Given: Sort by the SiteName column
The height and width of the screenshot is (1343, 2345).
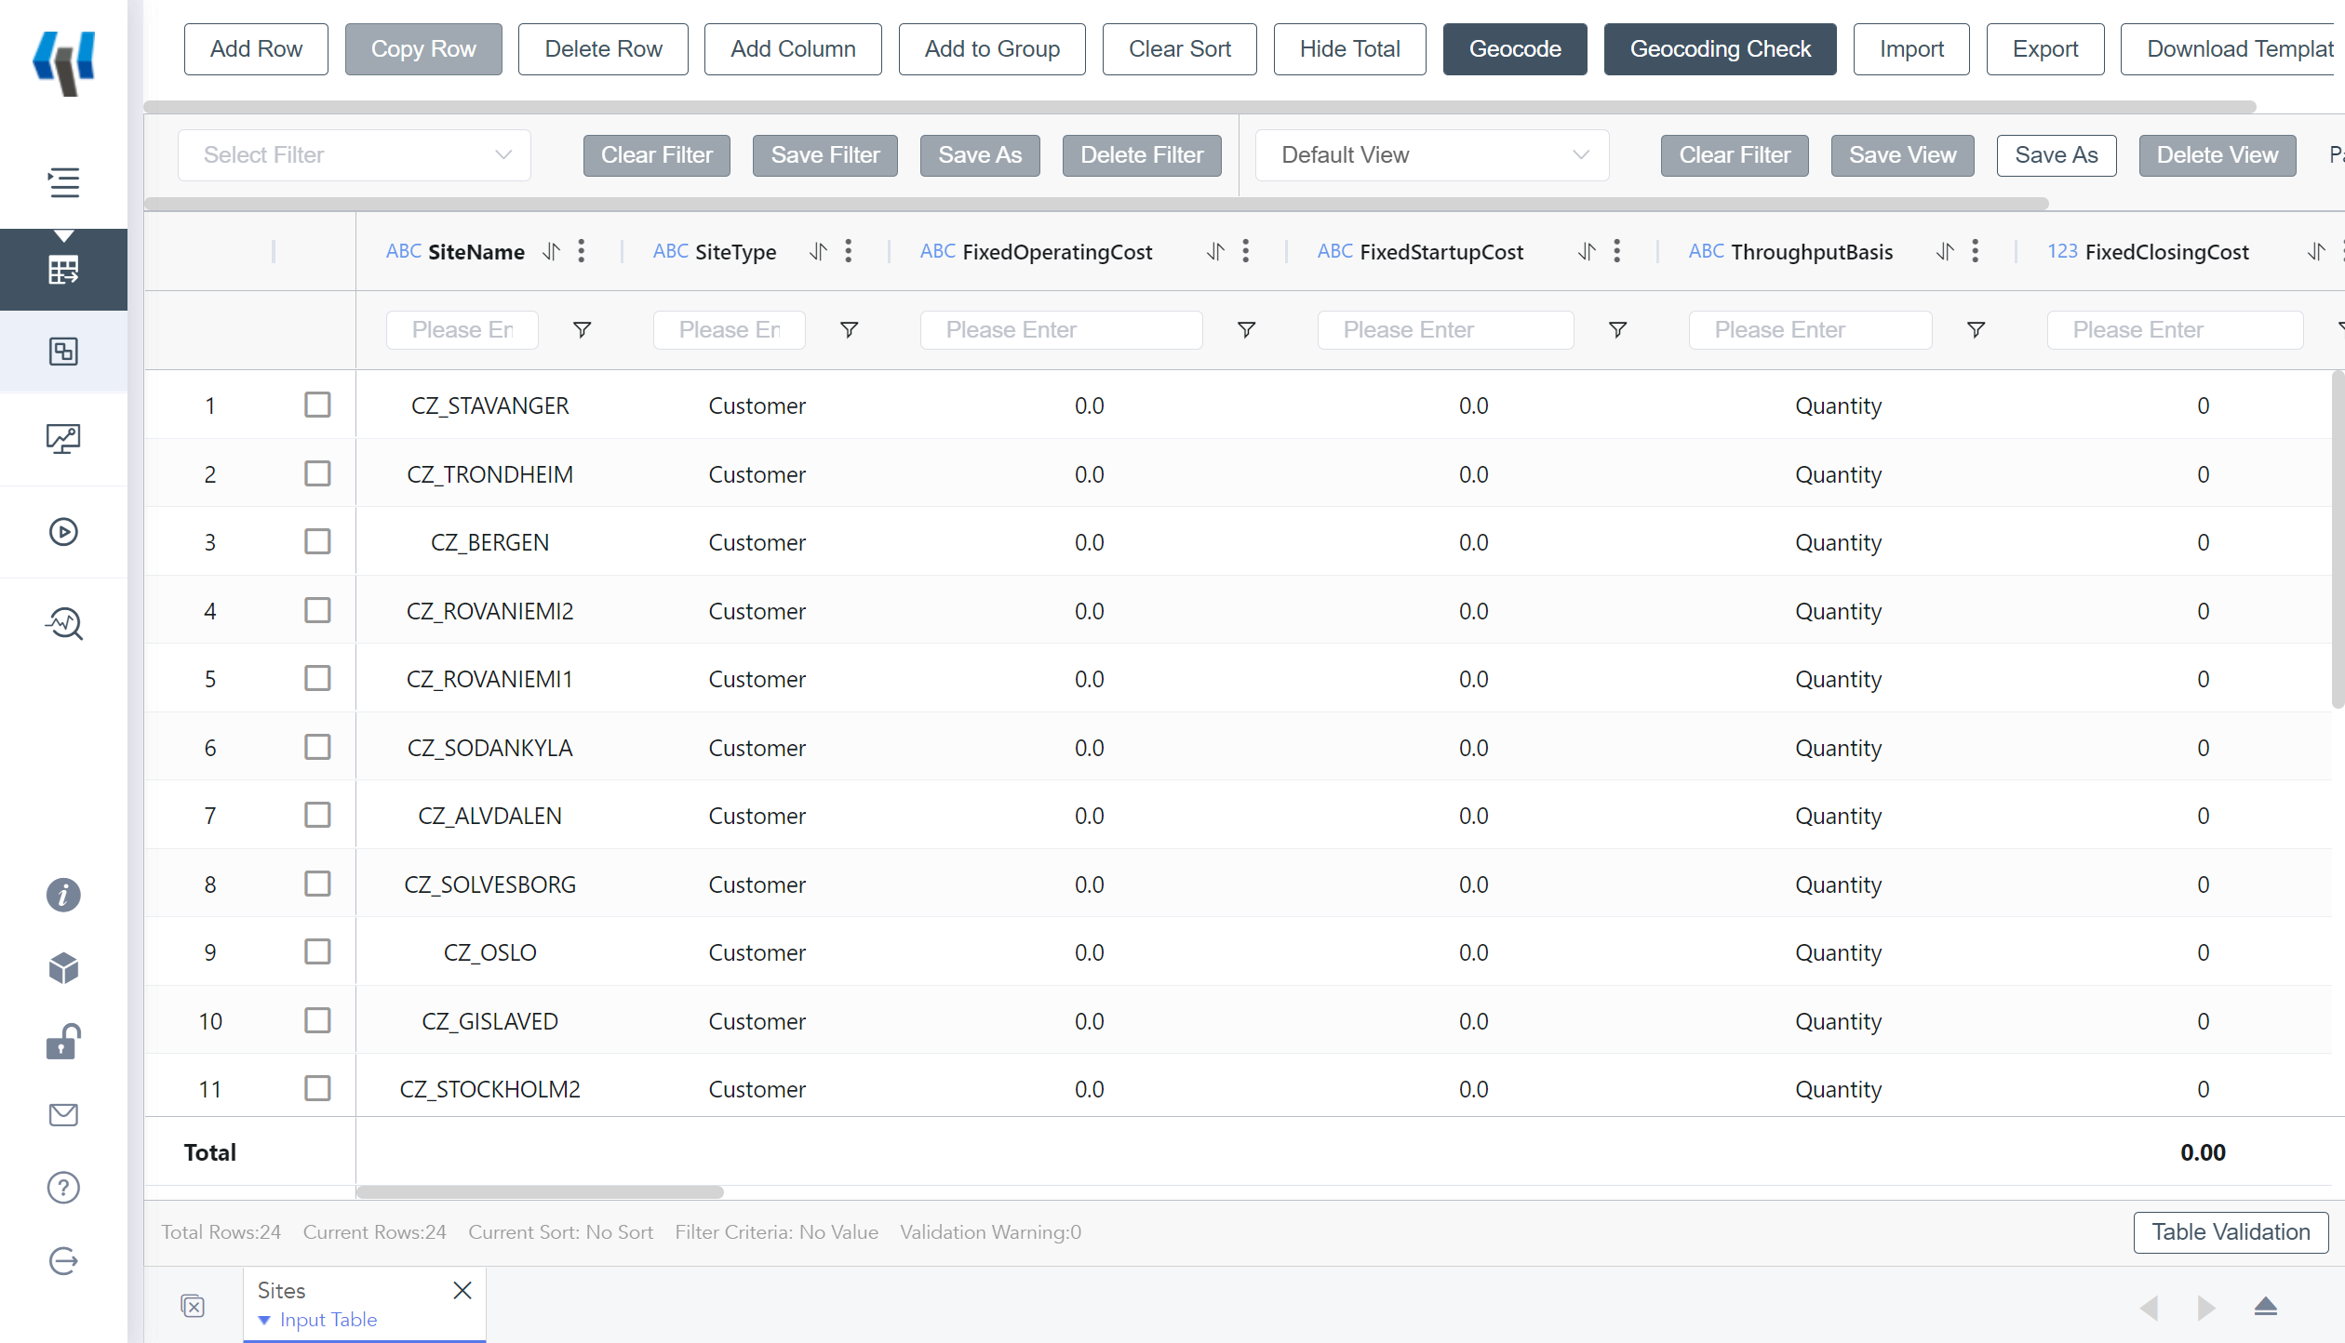Looking at the screenshot, I should pos(551,251).
